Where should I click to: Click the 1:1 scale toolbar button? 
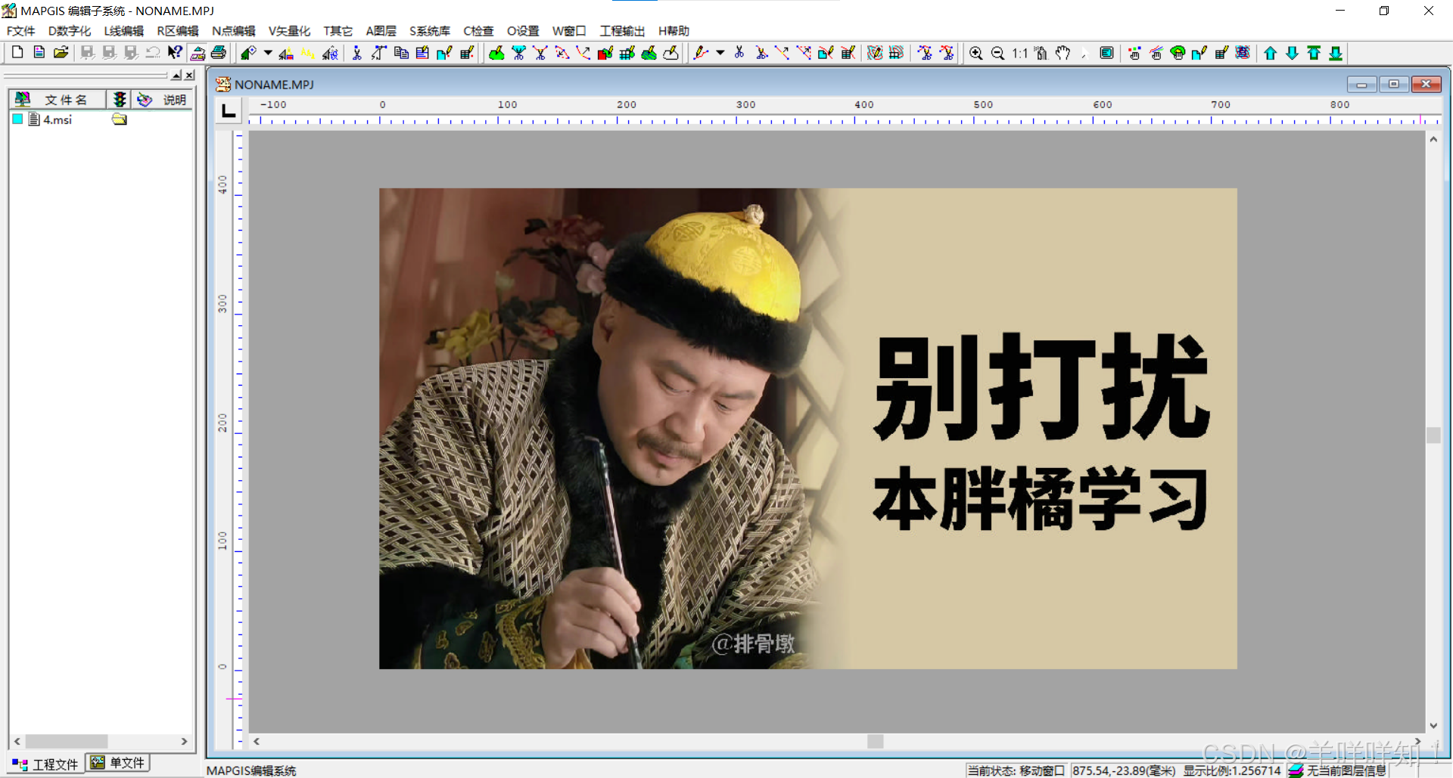point(1019,52)
